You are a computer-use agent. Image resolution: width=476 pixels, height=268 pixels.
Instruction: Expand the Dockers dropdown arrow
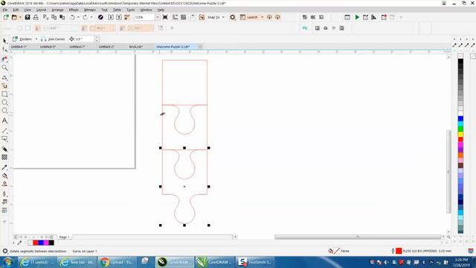pos(36,39)
